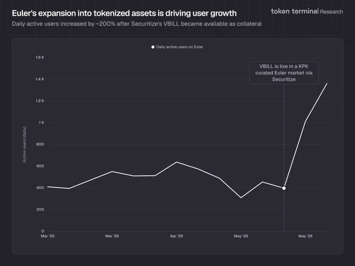Click the Active users (daily) axis title

(25, 144)
